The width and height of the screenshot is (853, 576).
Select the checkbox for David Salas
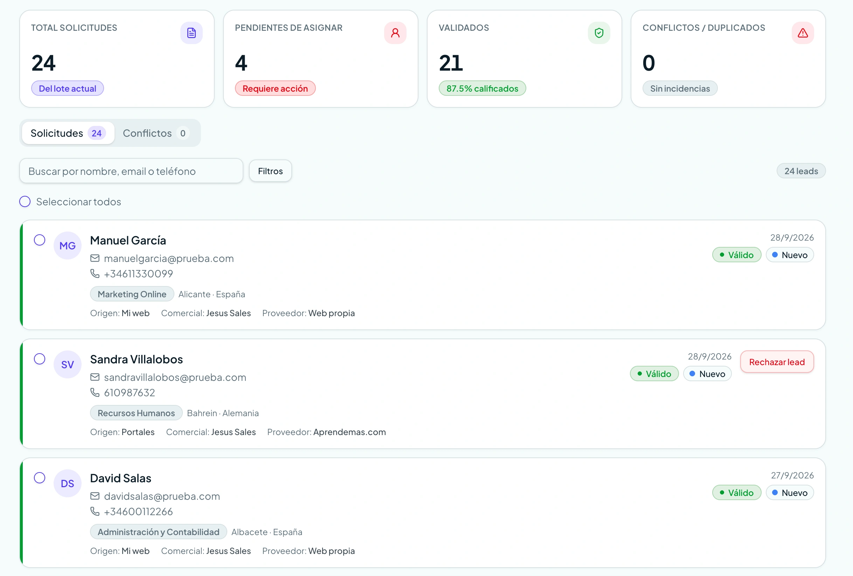(40, 478)
